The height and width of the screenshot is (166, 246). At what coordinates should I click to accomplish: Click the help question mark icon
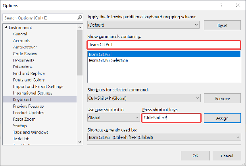pyautogui.click(x=220, y=6)
